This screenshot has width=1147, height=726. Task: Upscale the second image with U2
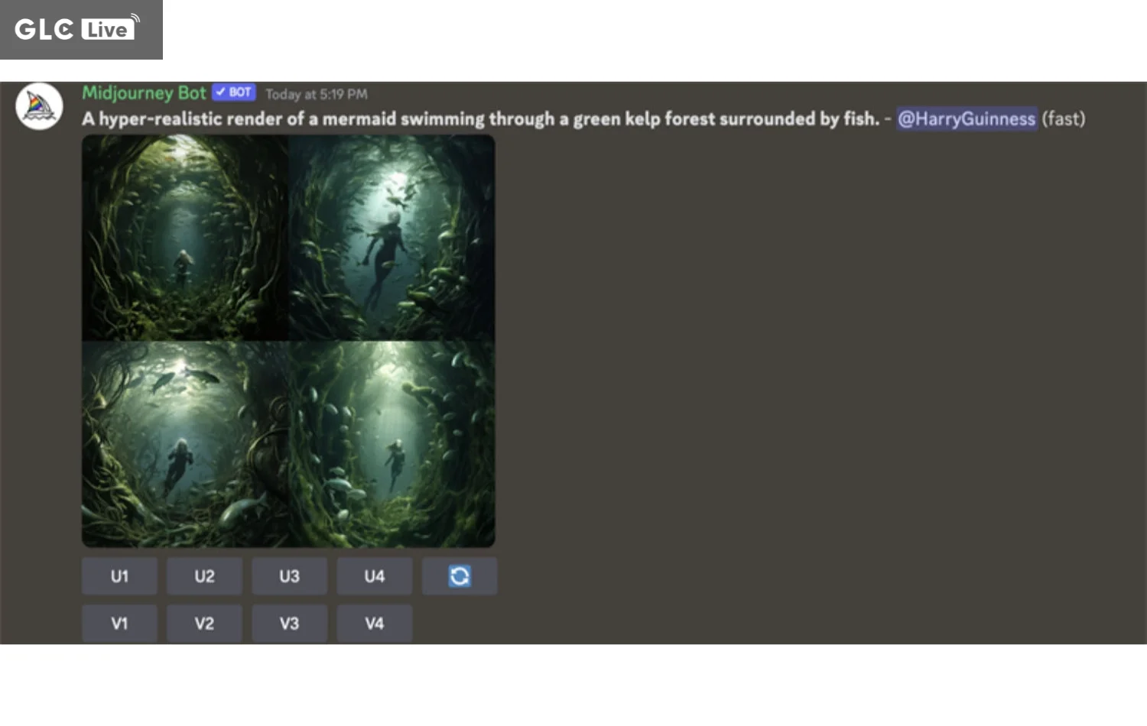pos(204,576)
